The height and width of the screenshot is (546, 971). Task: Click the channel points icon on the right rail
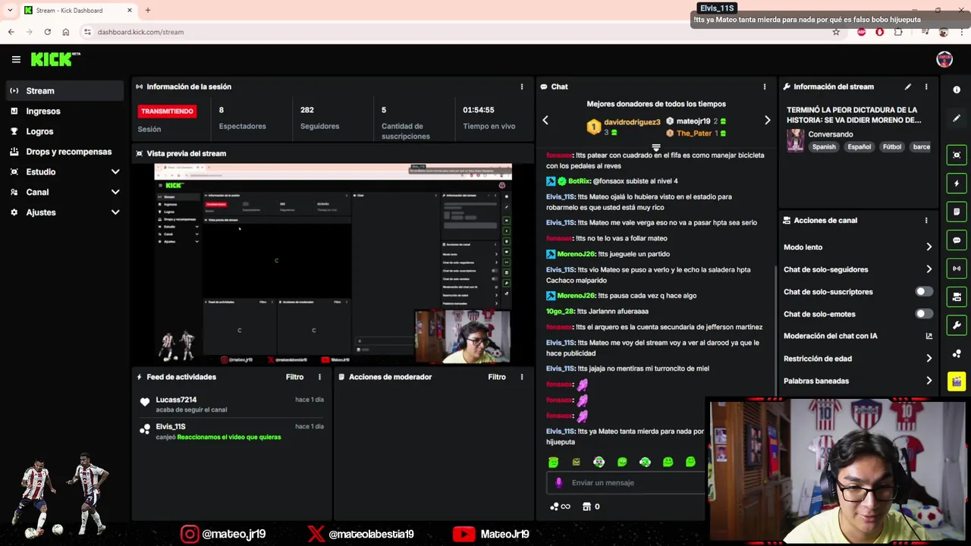957,354
